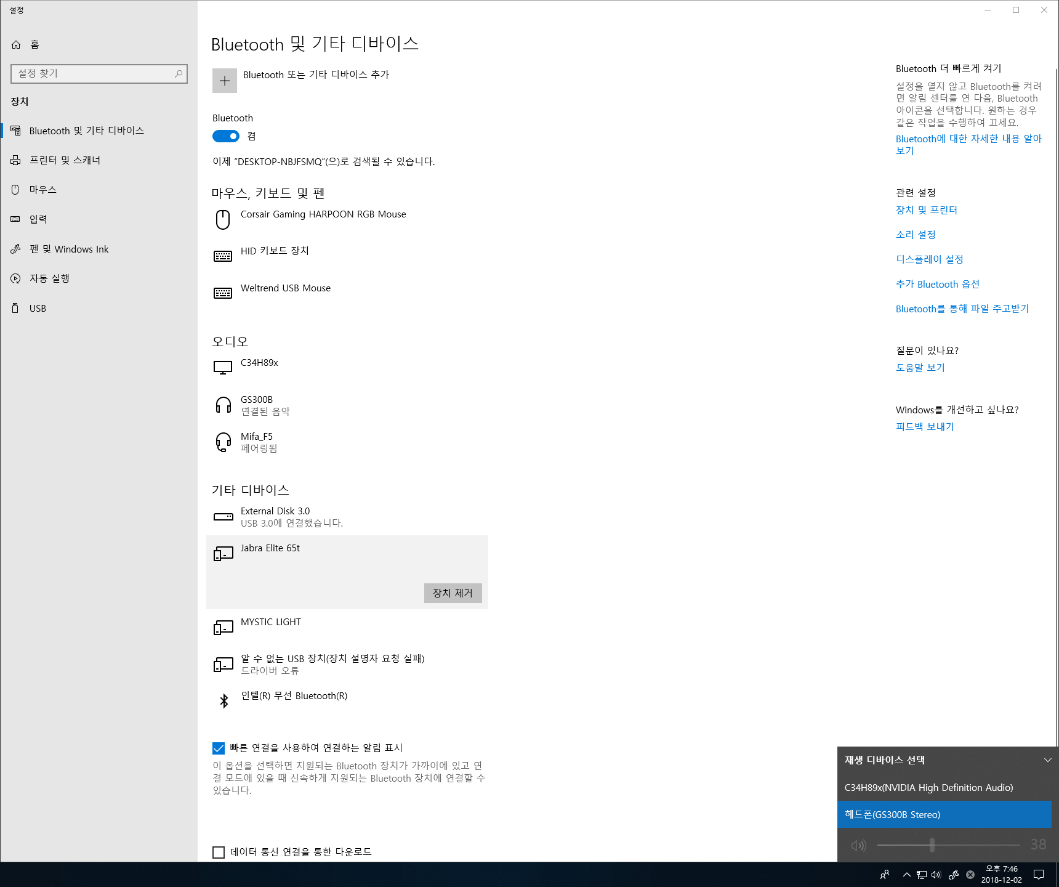This screenshot has height=887, width=1059.
Task: Click the HID keyboard device icon
Action: click(x=223, y=256)
